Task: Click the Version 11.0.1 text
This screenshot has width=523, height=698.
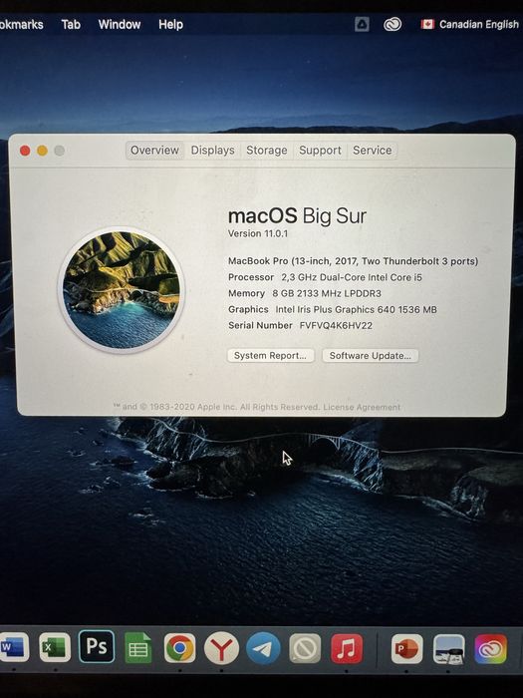Action: pos(258,233)
